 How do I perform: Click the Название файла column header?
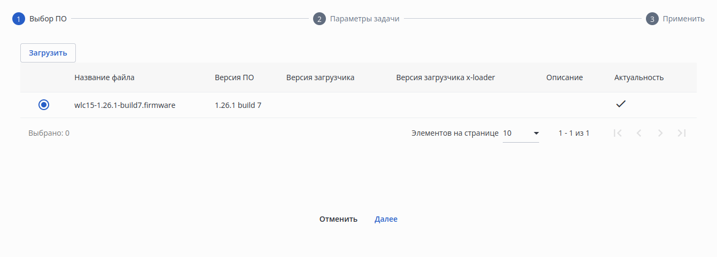pos(105,77)
